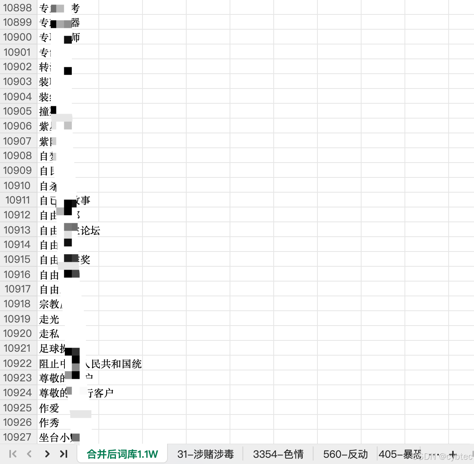Switch to the 560-反动 sheet

[x=346, y=454]
